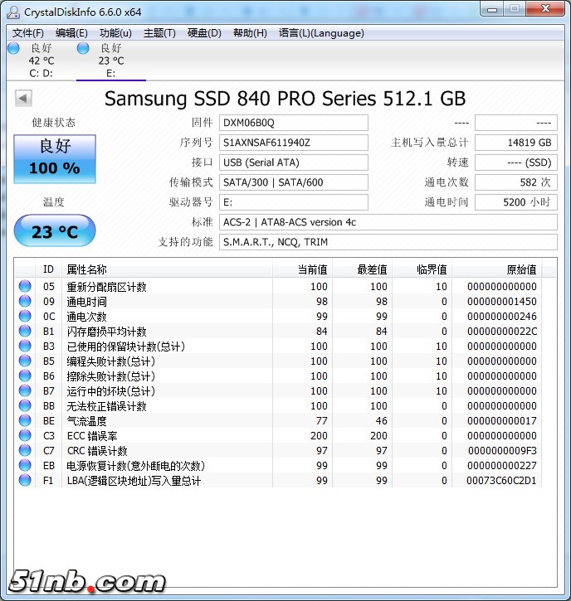The width and height of the screenshot is (571, 601).
Task: Click status icon of attribute B1 闪存磨损平均计数
Action: point(25,331)
